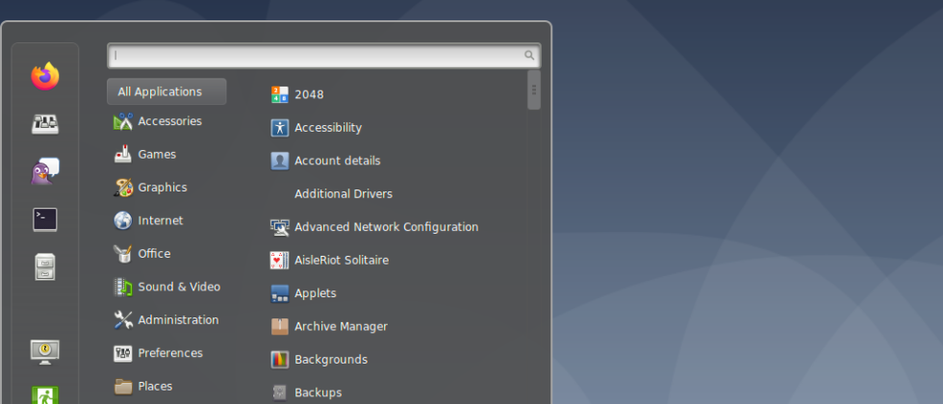Open Pidgin messenger from the favorites sidebar
Screen dimensions: 943x404
click(44, 171)
